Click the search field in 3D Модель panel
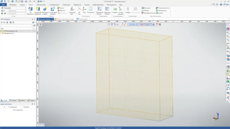This screenshot has width=230, height=129. (x=16, y=26)
